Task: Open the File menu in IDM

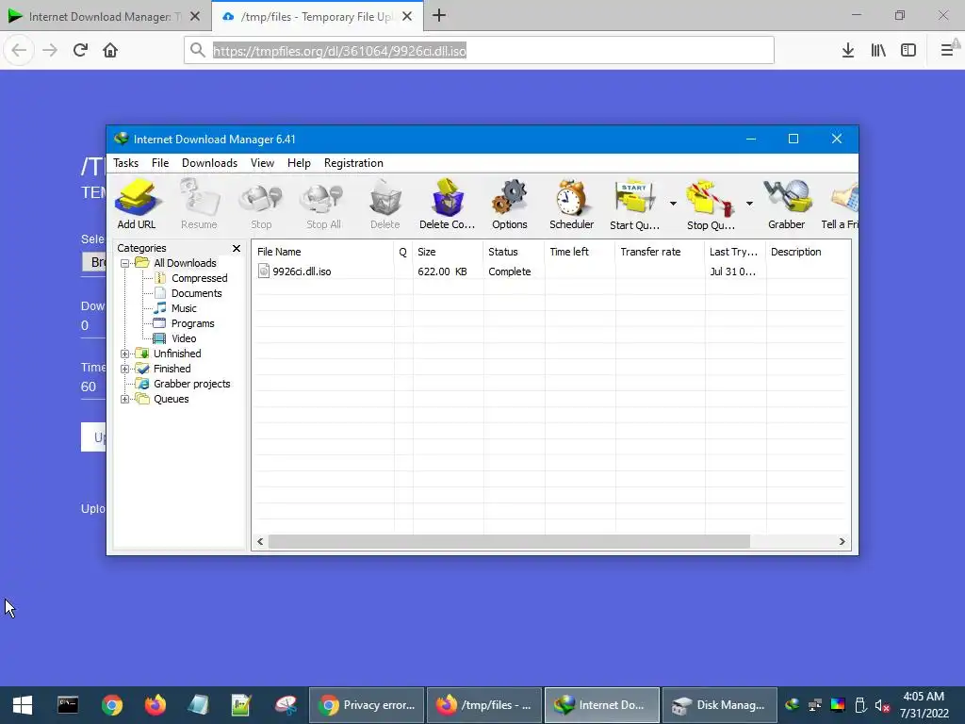Action: 160,163
